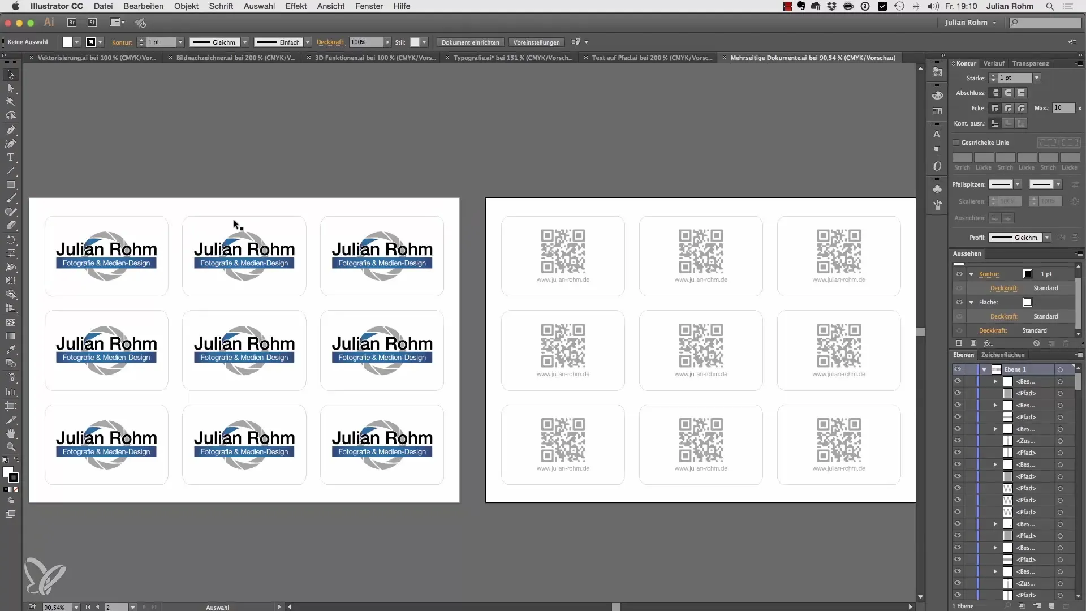Image resolution: width=1086 pixels, height=611 pixels.
Task: Switch to the Zeichenflächen panel tab
Action: (x=1002, y=355)
